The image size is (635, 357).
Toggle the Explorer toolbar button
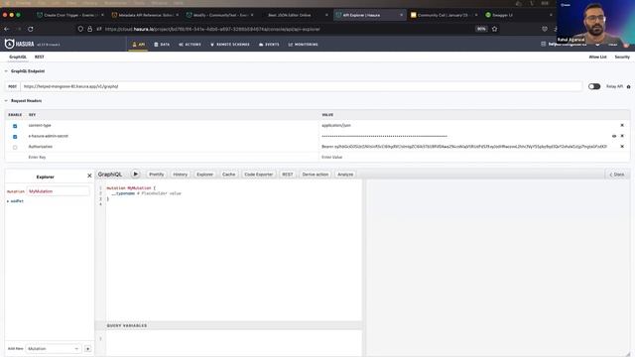205,175
